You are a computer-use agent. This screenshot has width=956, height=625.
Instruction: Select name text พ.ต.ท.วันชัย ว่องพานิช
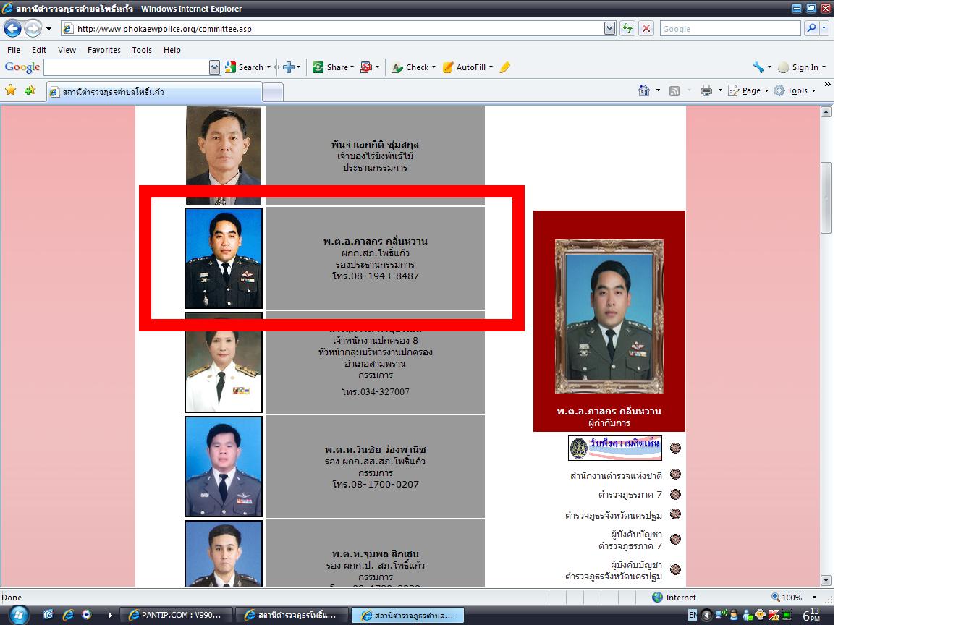[x=375, y=450]
